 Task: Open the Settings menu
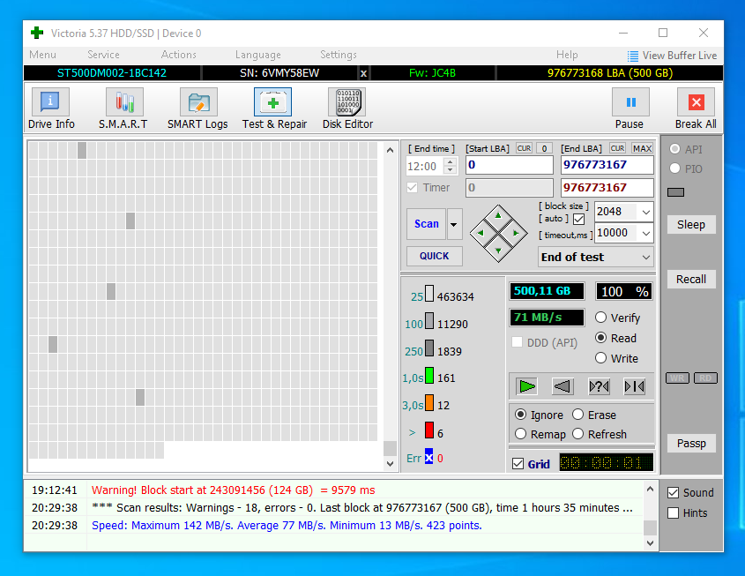pos(339,55)
